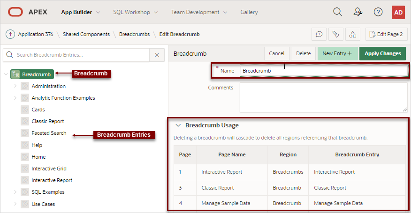Click the Region column header
The width and height of the screenshot is (411, 213).
click(x=288, y=154)
